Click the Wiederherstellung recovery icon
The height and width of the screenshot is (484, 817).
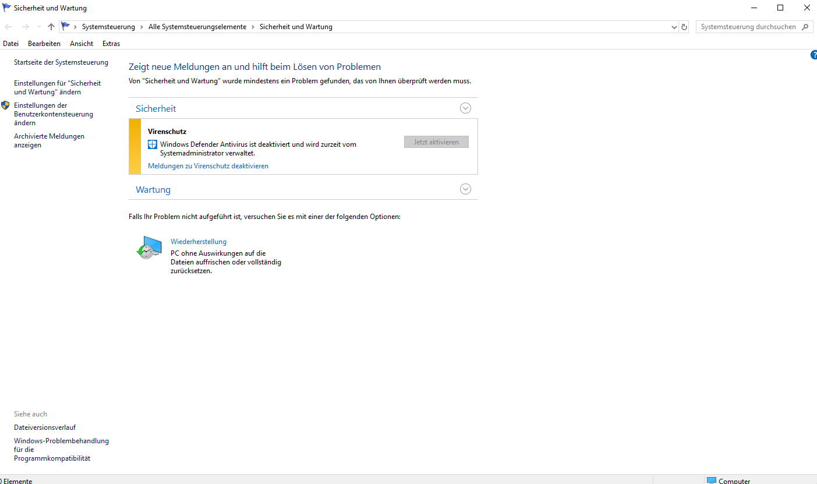[149, 248]
